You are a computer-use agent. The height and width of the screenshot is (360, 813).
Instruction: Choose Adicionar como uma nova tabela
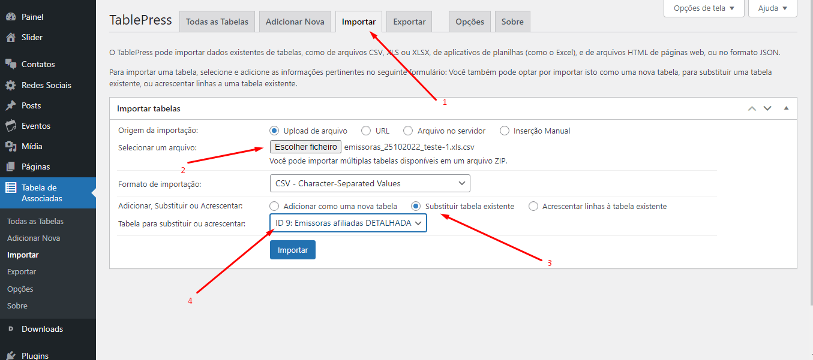click(275, 206)
